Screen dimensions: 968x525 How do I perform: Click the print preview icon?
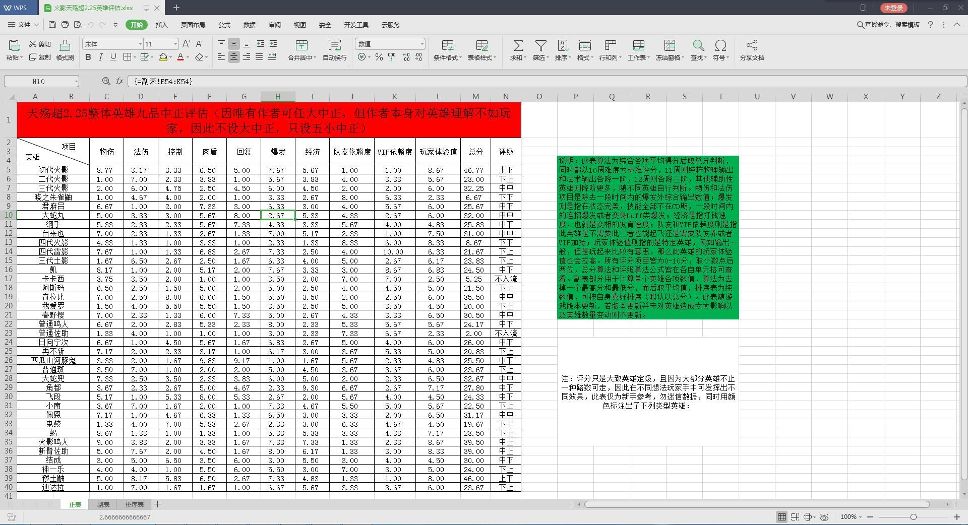(78, 25)
